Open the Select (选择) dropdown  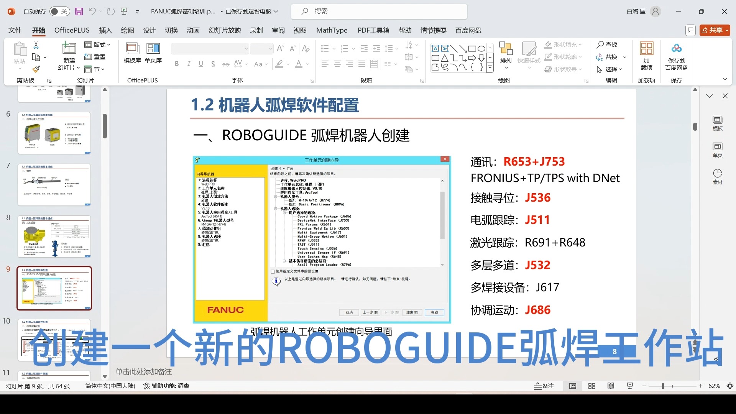tap(609, 69)
